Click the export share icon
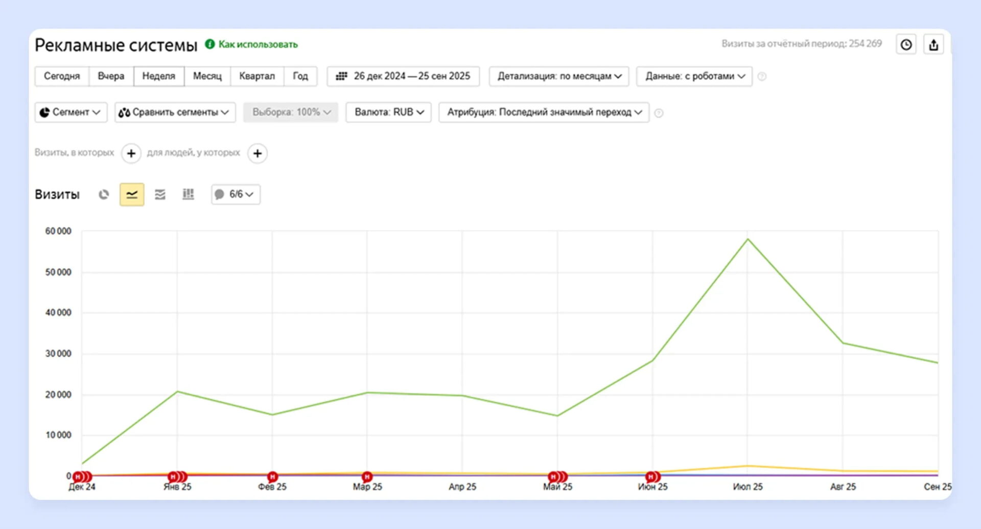Image resolution: width=981 pixels, height=529 pixels. 933,45
